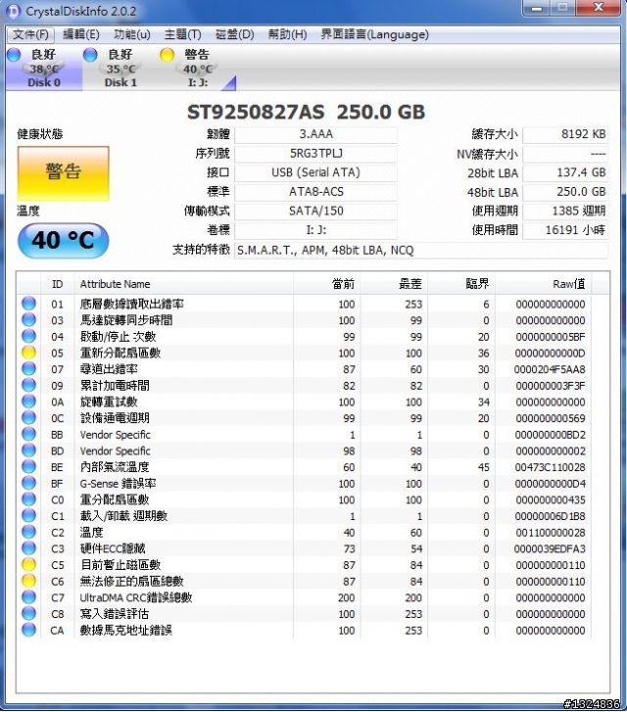
Task: Click the serial number field 5RG3TPLJ
Action: tap(315, 154)
